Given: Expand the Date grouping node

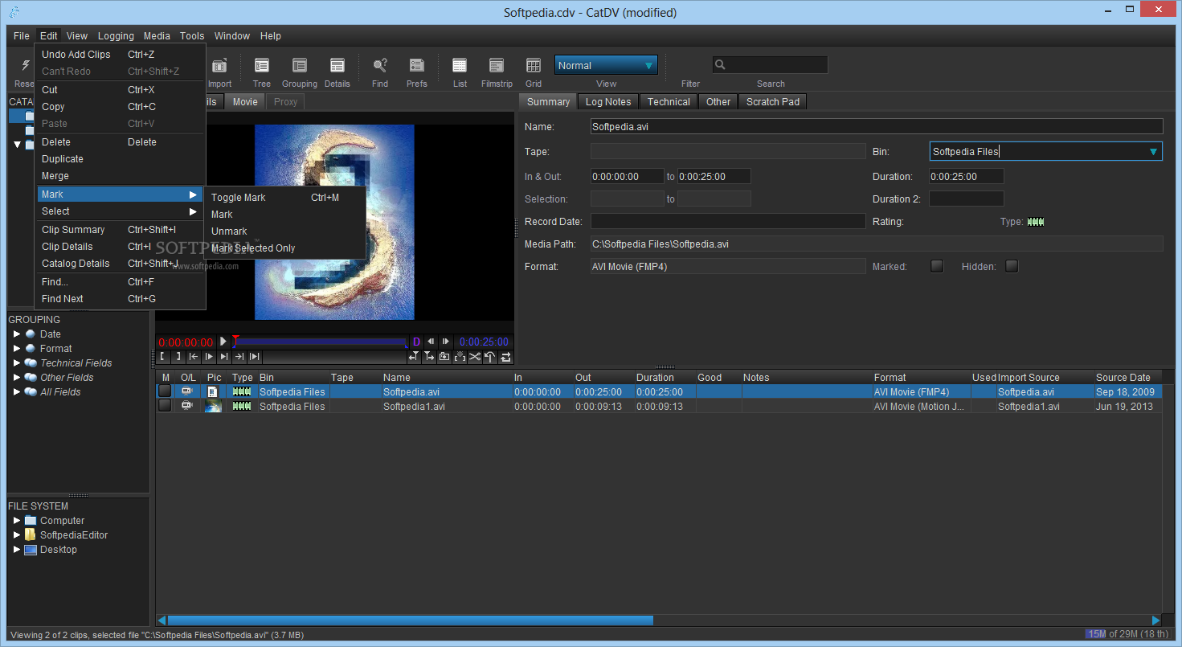Looking at the screenshot, I should pos(17,334).
